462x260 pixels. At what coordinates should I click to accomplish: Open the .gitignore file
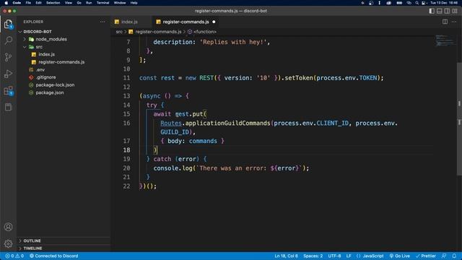(45, 77)
